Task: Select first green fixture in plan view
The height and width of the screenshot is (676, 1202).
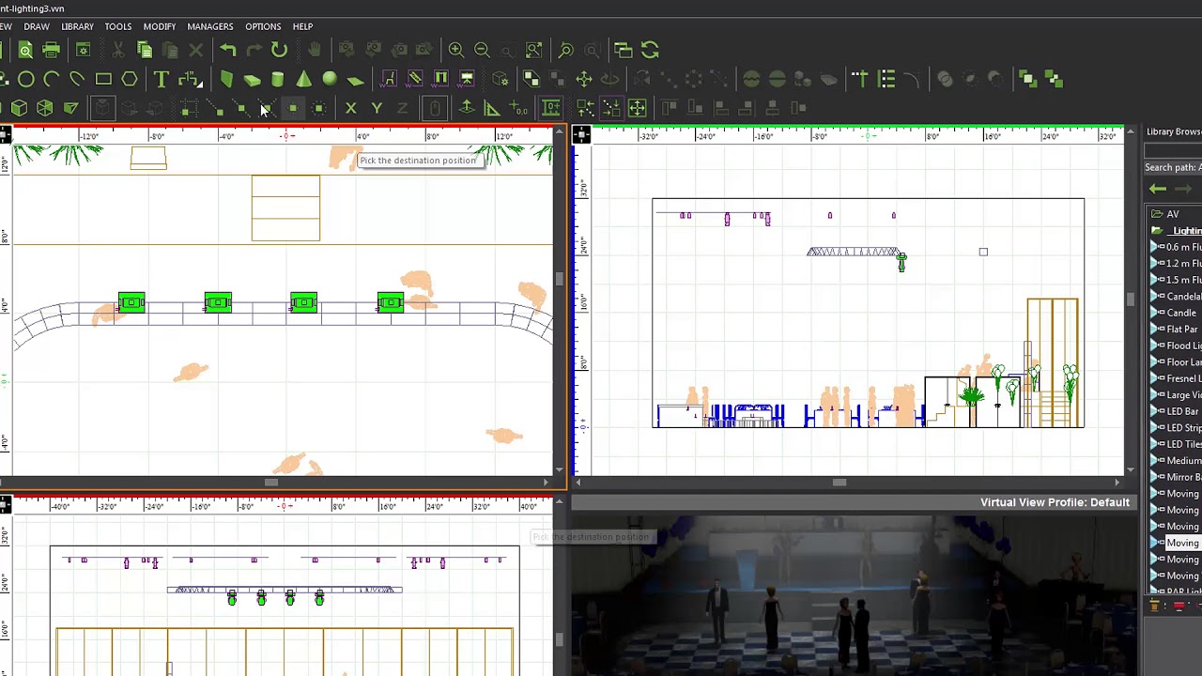Action: click(131, 302)
